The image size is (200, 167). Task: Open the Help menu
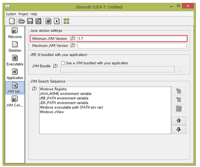point(34,14)
